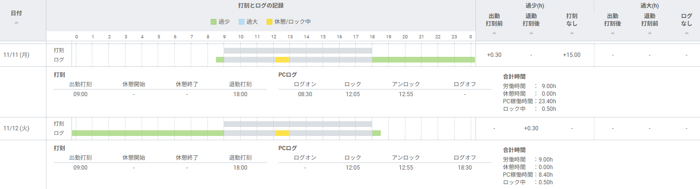The image size is (700, 189).
Task: Sort by ログなし column arrow
Action: [x=686, y=33]
